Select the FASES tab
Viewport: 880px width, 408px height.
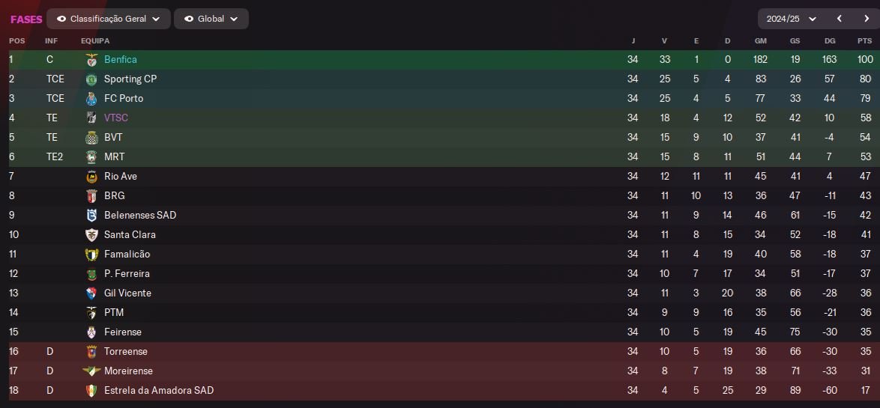pos(26,19)
